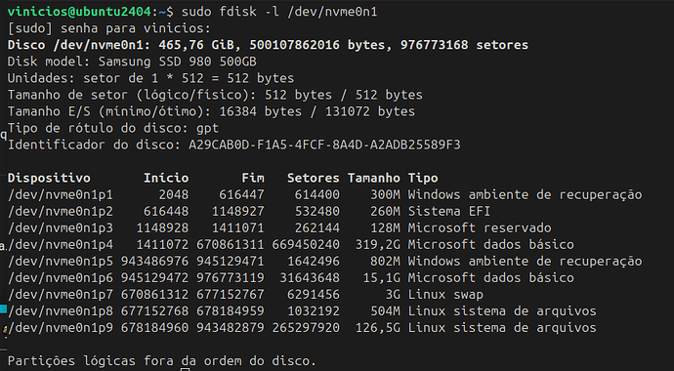Screen dimensions: 674x371
Task: Click the /dev/nvme0n1p7 device entry
Action: click(61, 295)
